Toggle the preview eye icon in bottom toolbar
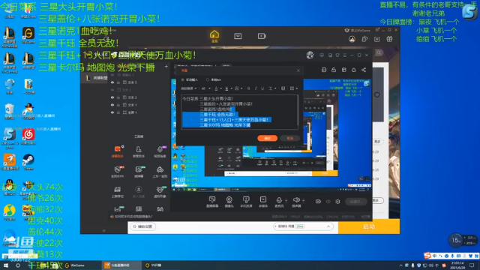The width and height of the screenshot is (480, 270). pos(328,202)
